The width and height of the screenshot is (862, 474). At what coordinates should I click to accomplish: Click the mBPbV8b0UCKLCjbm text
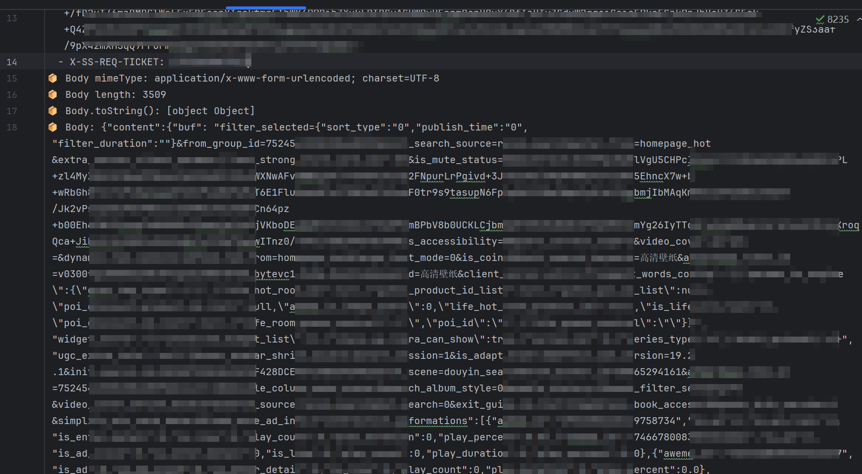(x=456, y=225)
